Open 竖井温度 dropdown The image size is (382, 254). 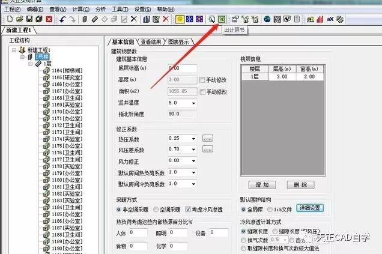tap(193, 103)
